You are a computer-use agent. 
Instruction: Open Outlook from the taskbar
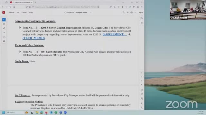[x=51, y=112]
